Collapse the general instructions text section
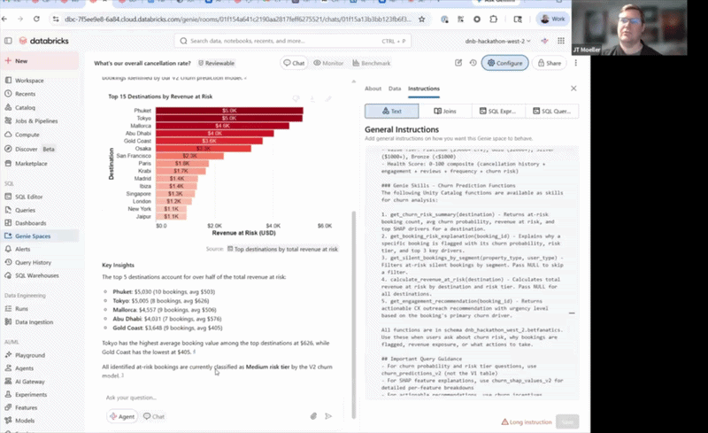The width and height of the screenshot is (708, 433). pyautogui.click(x=572, y=313)
